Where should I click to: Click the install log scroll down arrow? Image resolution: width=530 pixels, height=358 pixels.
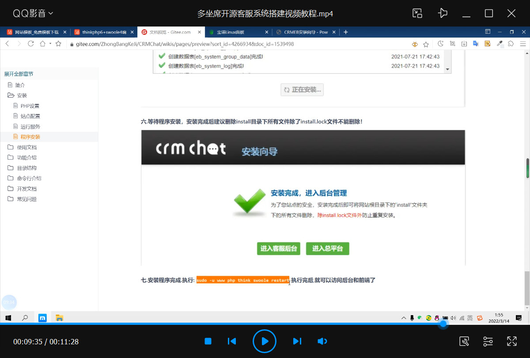[x=447, y=69]
